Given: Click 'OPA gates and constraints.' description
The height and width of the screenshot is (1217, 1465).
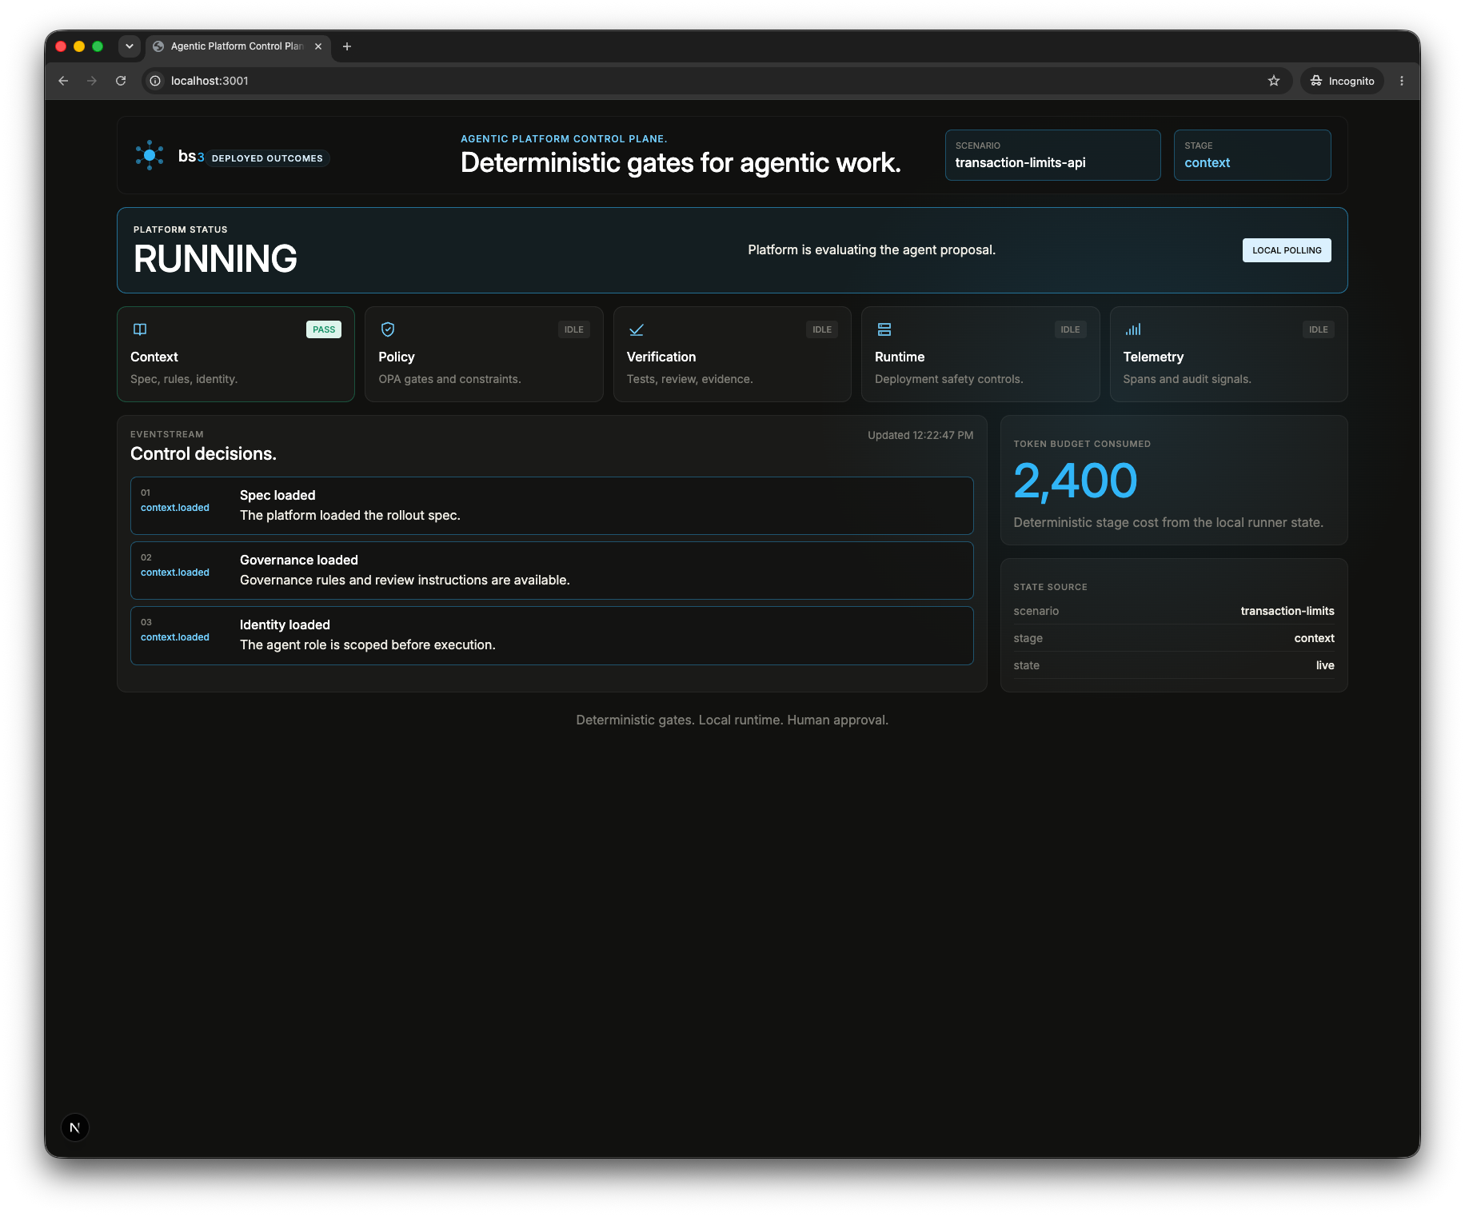Looking at the screenshot, I should tap(449, 379).
